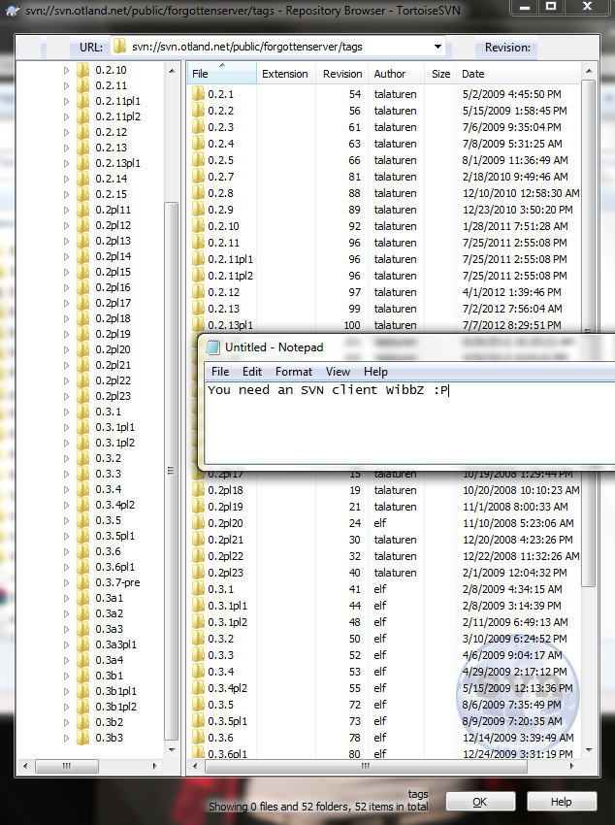The image size is (615, 825).
Task: Click TortoiseSVN icon in window title bar
Action: pyautogui.click(x=14, y=10)
